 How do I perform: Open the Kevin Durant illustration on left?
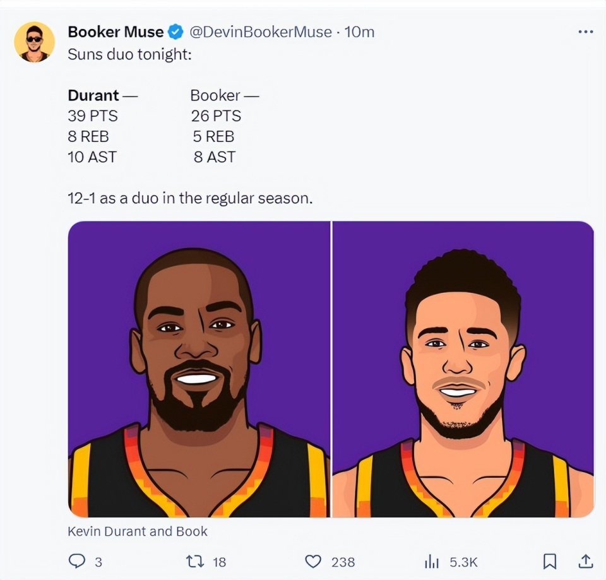pyautogui.click(x=198, y=369)
